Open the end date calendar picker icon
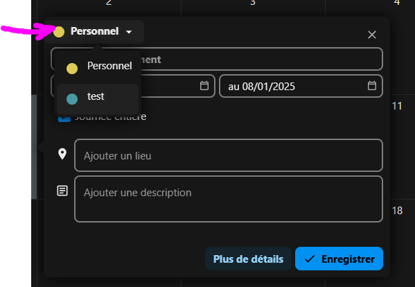 (372, 85)
